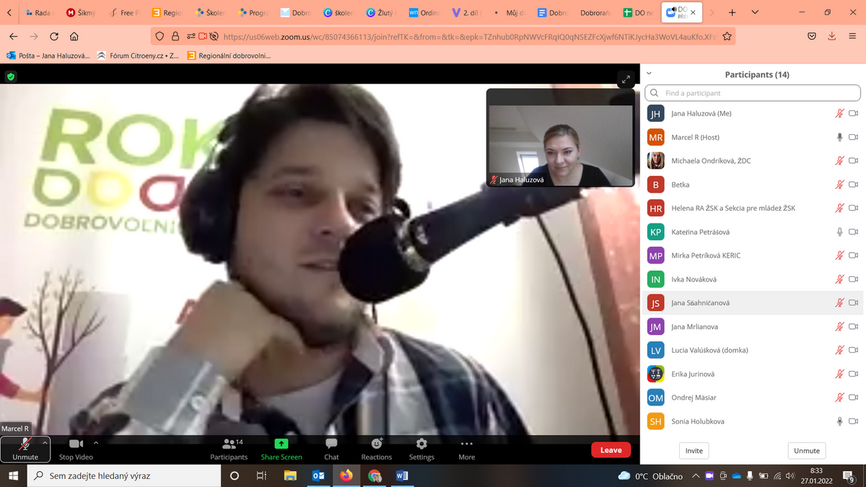Open Fórum Citroeny.cz bookmark

point(138,56)
